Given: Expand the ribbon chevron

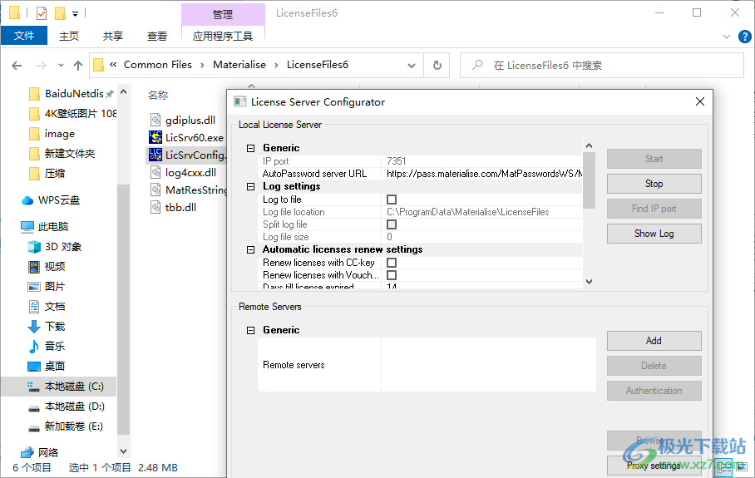Looking at the screenshot, I should tap(727, 37).
